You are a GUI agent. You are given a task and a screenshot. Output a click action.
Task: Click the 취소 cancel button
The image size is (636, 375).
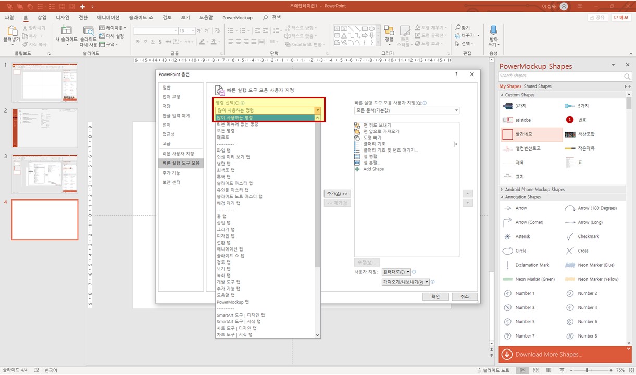[x=465, y=296]
